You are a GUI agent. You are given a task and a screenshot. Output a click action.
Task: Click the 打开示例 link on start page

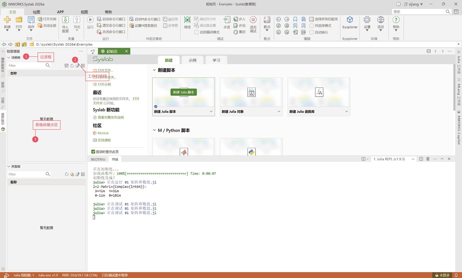click(x=104, y=84)
